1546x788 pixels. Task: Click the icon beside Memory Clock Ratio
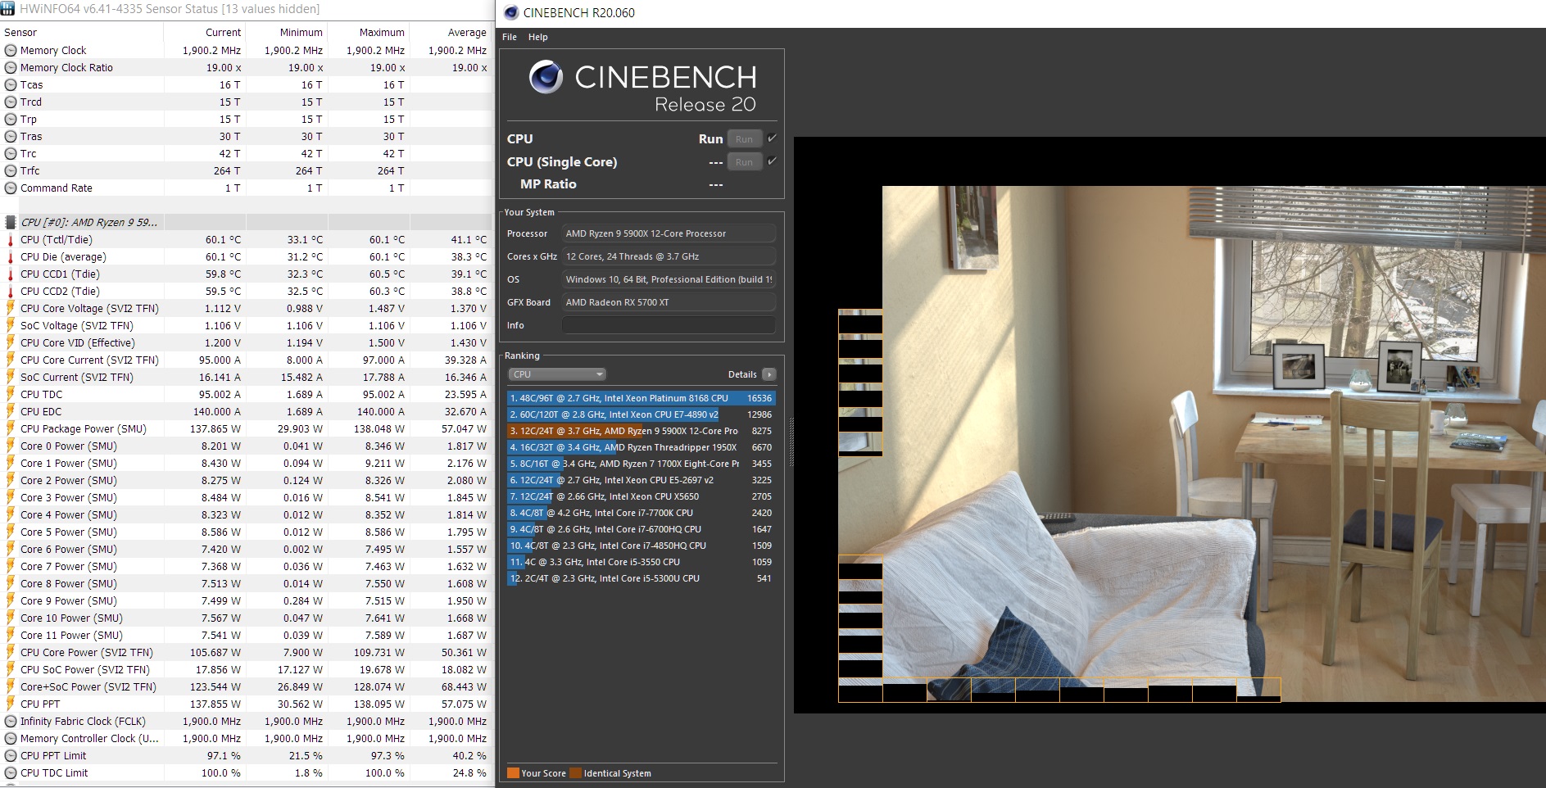point(11,68)
